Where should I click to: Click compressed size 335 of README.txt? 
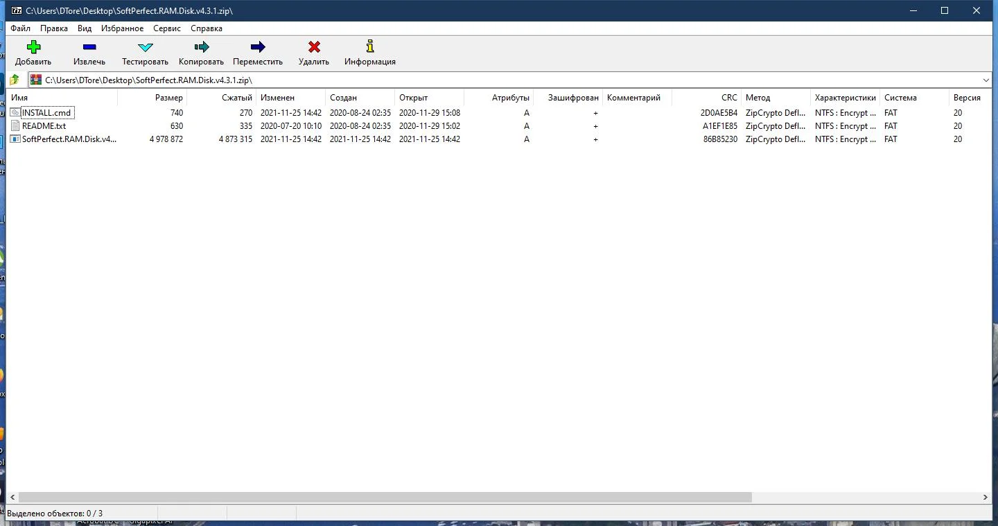point(245,126)
